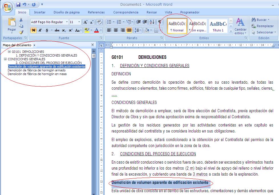Open the Referencias tab
279x195 pixels.
pyautogui.click(x=96, y=12)
